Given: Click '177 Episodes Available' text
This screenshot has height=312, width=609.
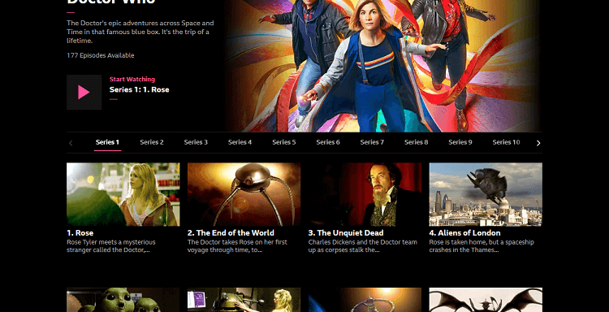Looking at the screenshot, I should (x=100, y=55).
